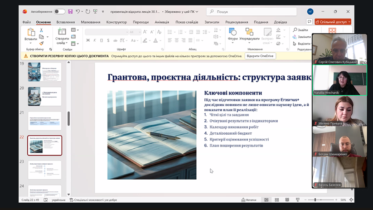Expand the Вставити paste options arrow

(31, 43)
